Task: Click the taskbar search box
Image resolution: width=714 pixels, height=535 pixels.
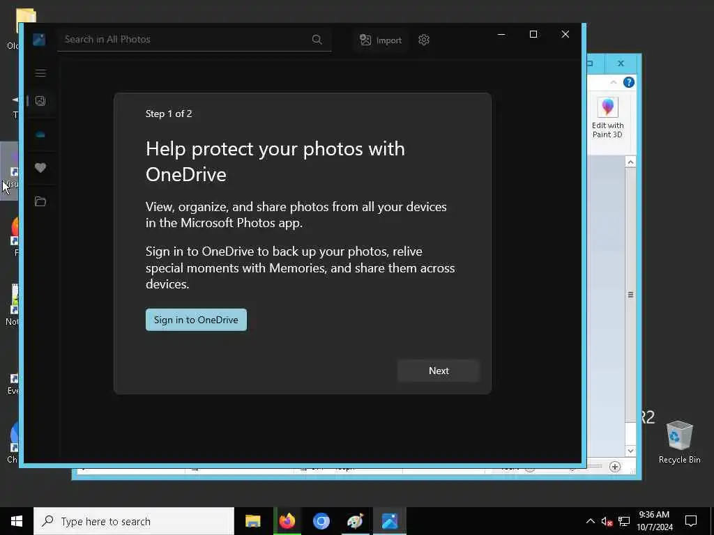Action: (134, 521)
